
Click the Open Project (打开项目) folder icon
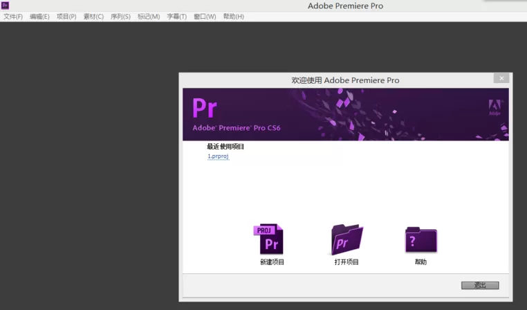pyautogui.click(x=347, y=239)
